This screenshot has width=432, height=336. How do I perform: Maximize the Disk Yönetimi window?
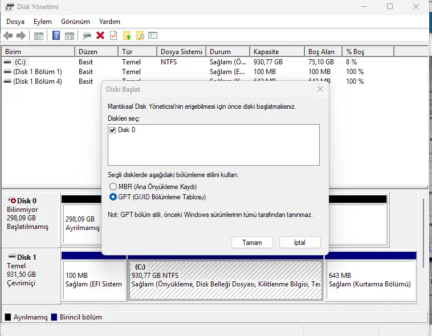point(390,6)
